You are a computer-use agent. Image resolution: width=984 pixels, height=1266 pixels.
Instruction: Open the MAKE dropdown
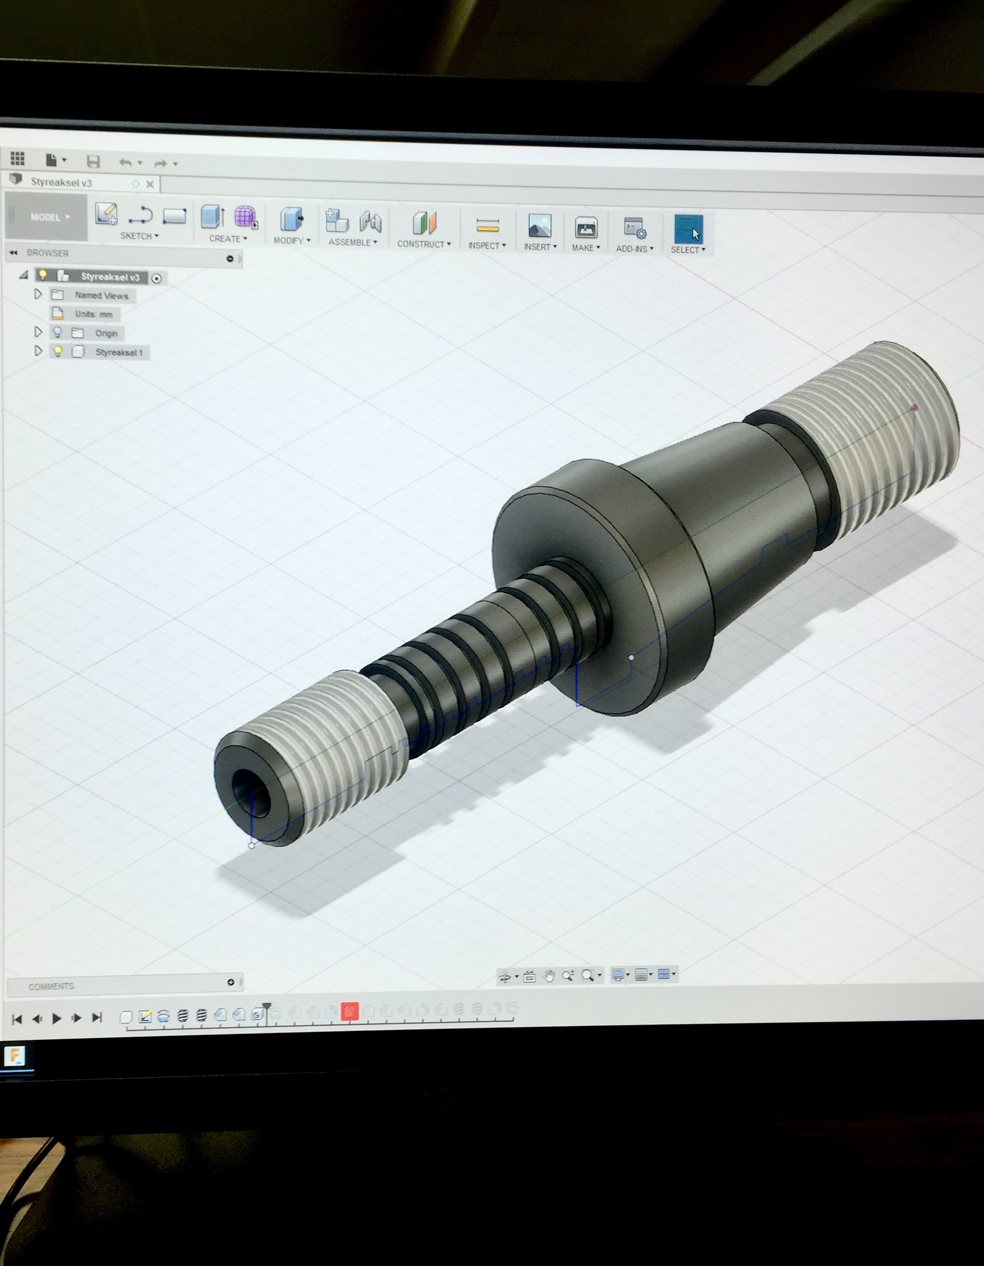(x=586, y=247)
